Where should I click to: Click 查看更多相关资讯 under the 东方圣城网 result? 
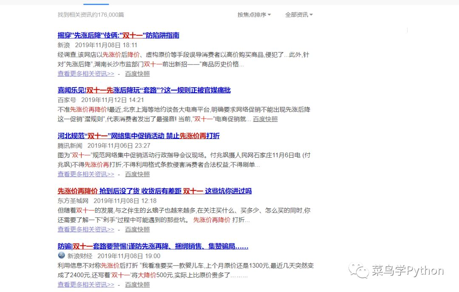(86, 230)
